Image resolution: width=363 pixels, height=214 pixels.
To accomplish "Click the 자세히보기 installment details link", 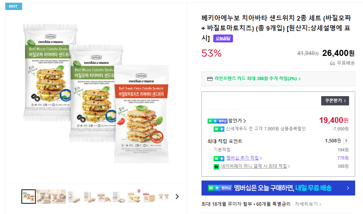I will pos(308,204).
